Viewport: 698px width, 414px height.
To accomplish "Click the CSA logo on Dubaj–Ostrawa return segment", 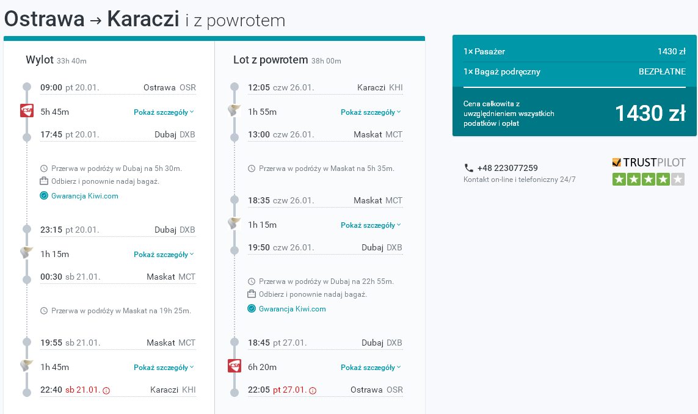I will point(234,366).
